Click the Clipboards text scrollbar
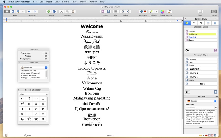221x138 pixels. (x=46, y=74)
